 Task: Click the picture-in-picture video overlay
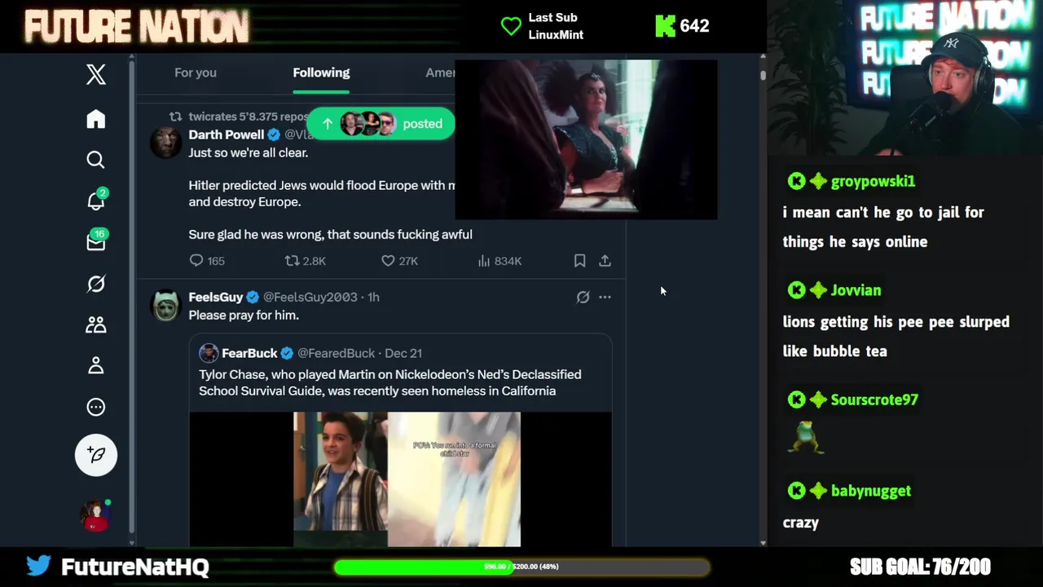586,139
